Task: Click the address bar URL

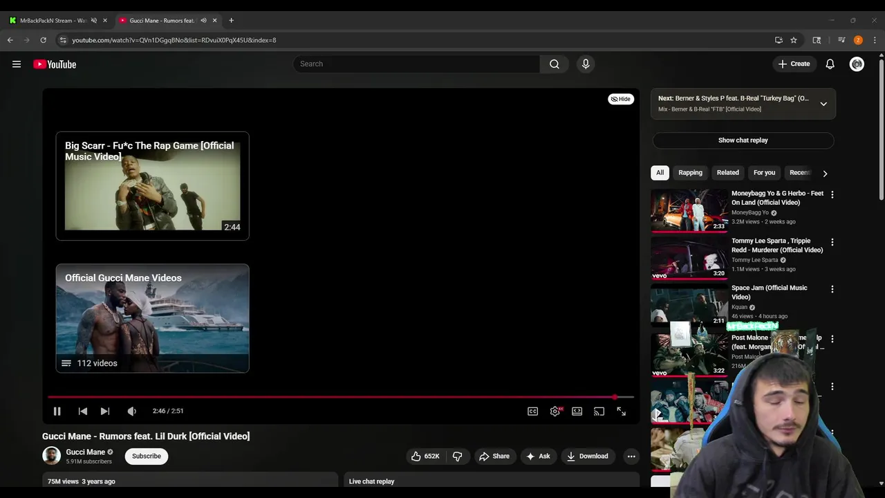Action: pos(174,40)
